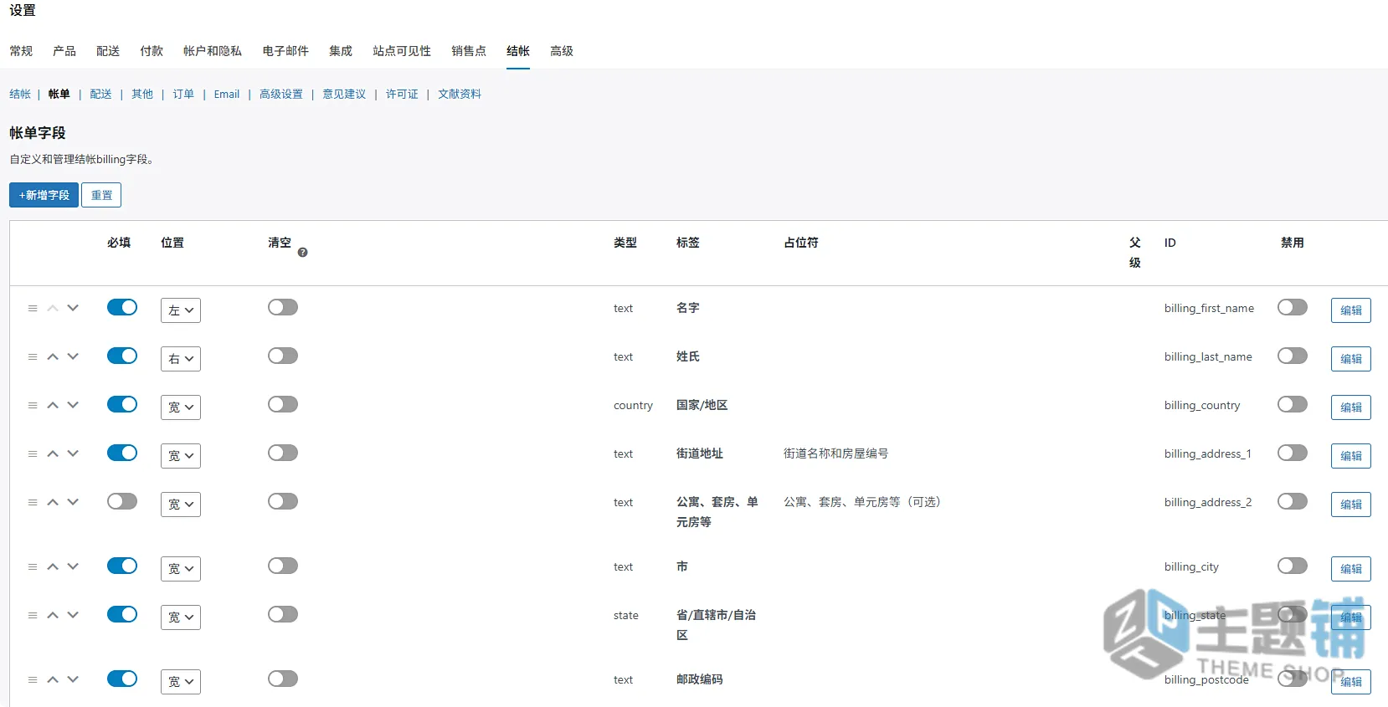The height and width of the screenshot is (707, 1388).
Task: Grab the drag handle for billing_country row
Action: coord(33,405)
